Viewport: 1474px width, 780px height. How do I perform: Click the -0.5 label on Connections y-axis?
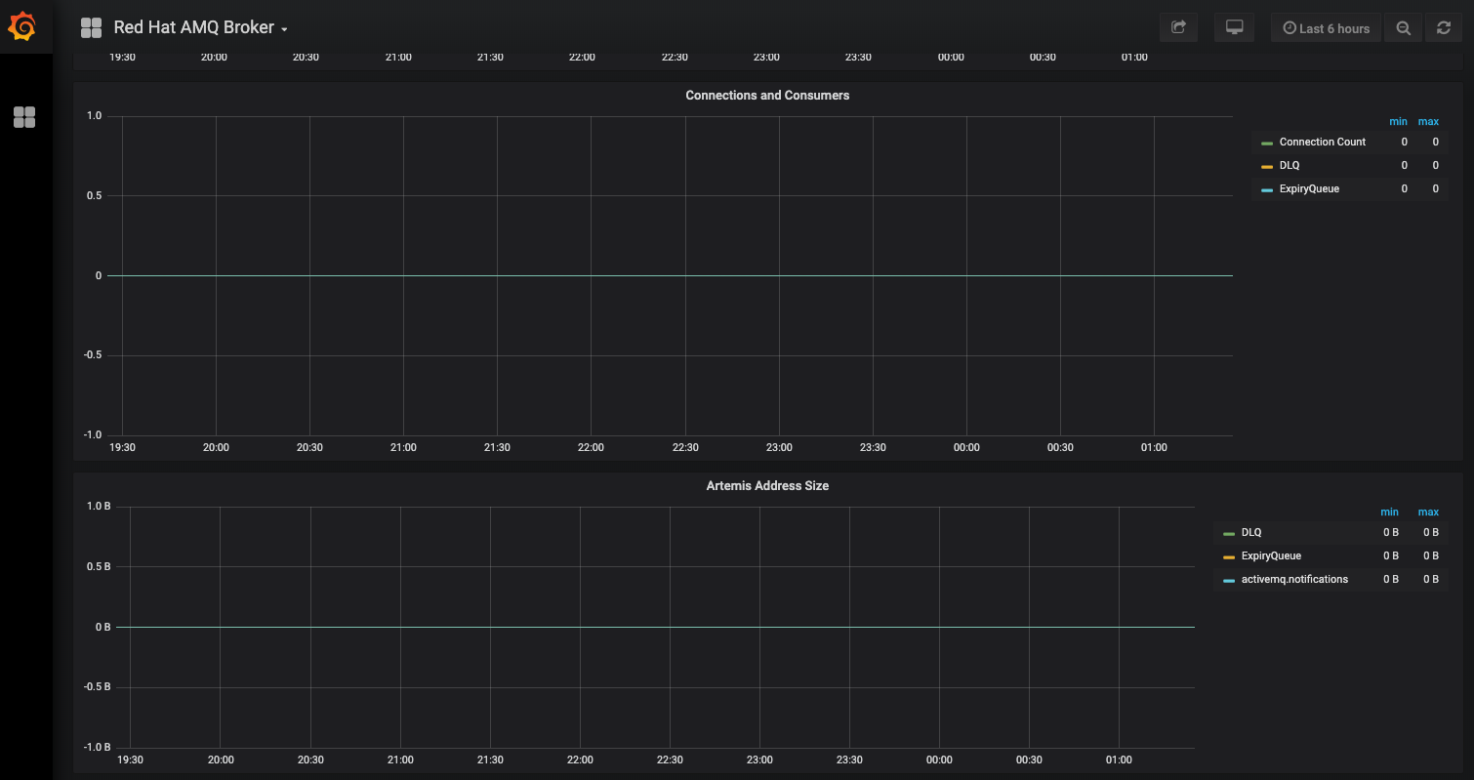(x=91, y=355)
